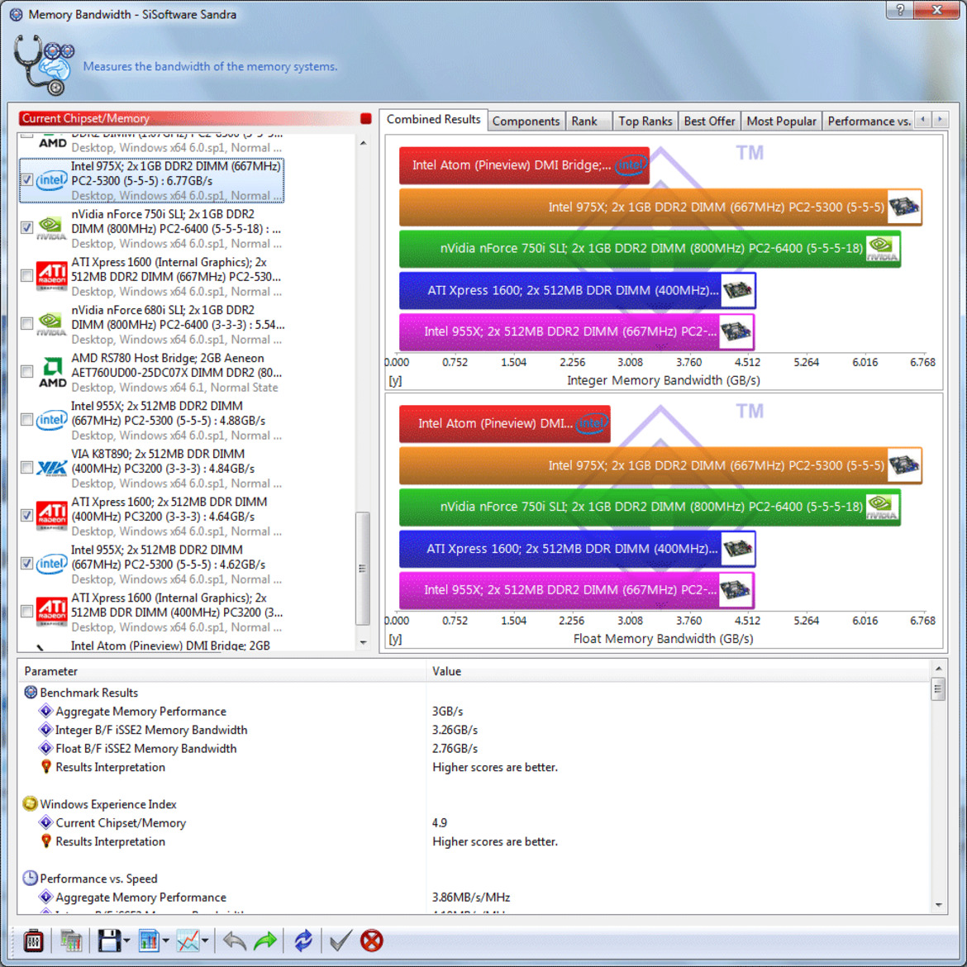Screen dimensions: 967x967
Task: Click the nVidia logo beside nForce 750i SLI
Action: (x=52, y=228)
